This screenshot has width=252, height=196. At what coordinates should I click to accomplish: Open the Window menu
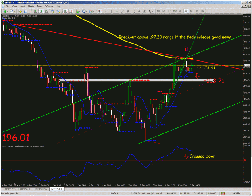pos(49,6)
